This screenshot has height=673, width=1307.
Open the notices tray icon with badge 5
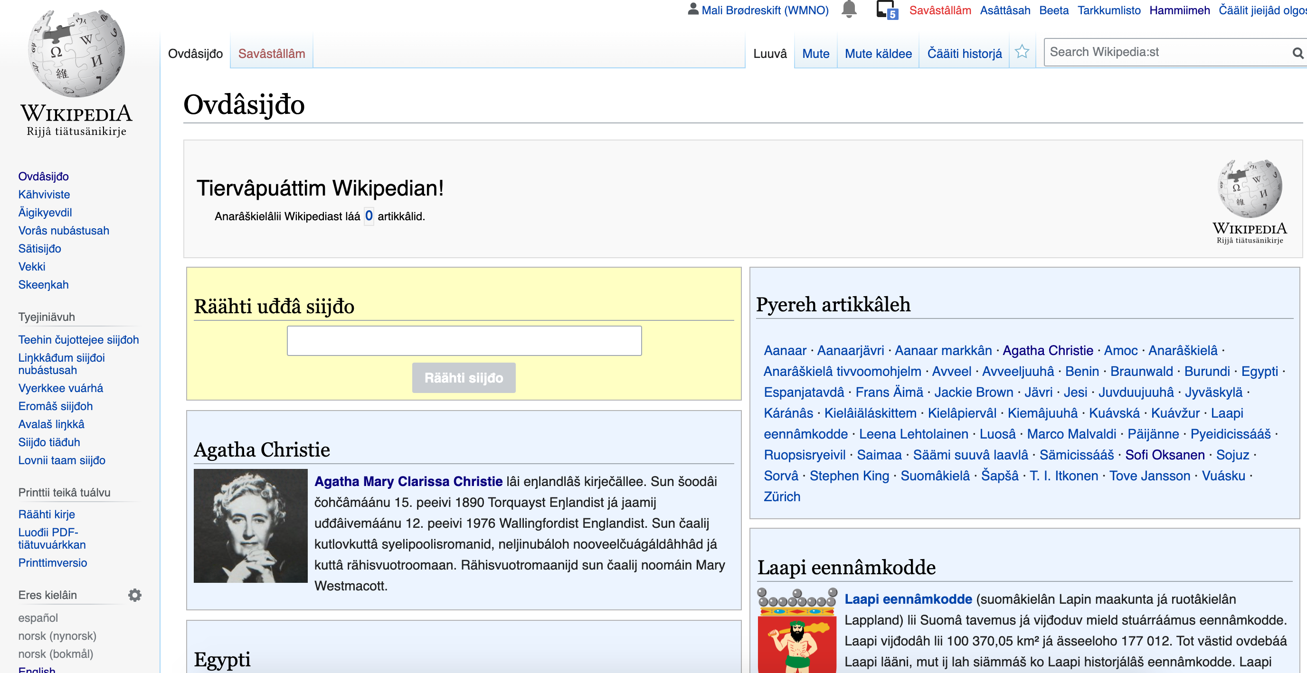click(887, 10)
